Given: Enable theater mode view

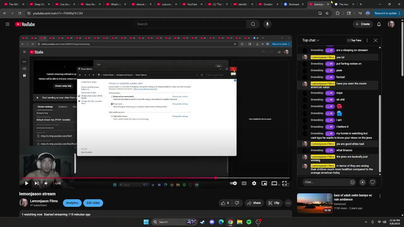Looking at the screenshot, I should [274, 183].
